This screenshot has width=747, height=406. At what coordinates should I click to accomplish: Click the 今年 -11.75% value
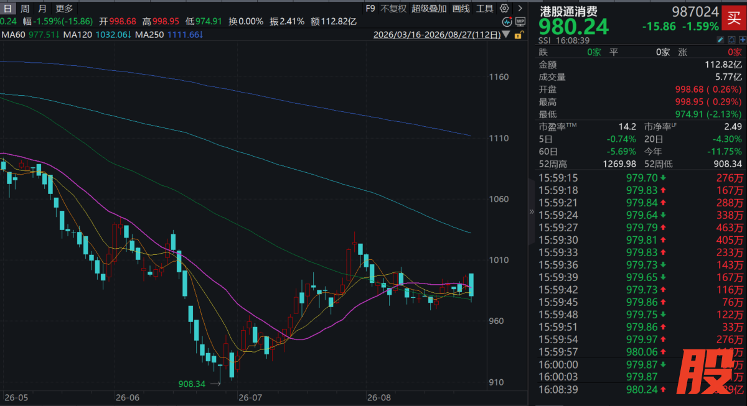725,151
